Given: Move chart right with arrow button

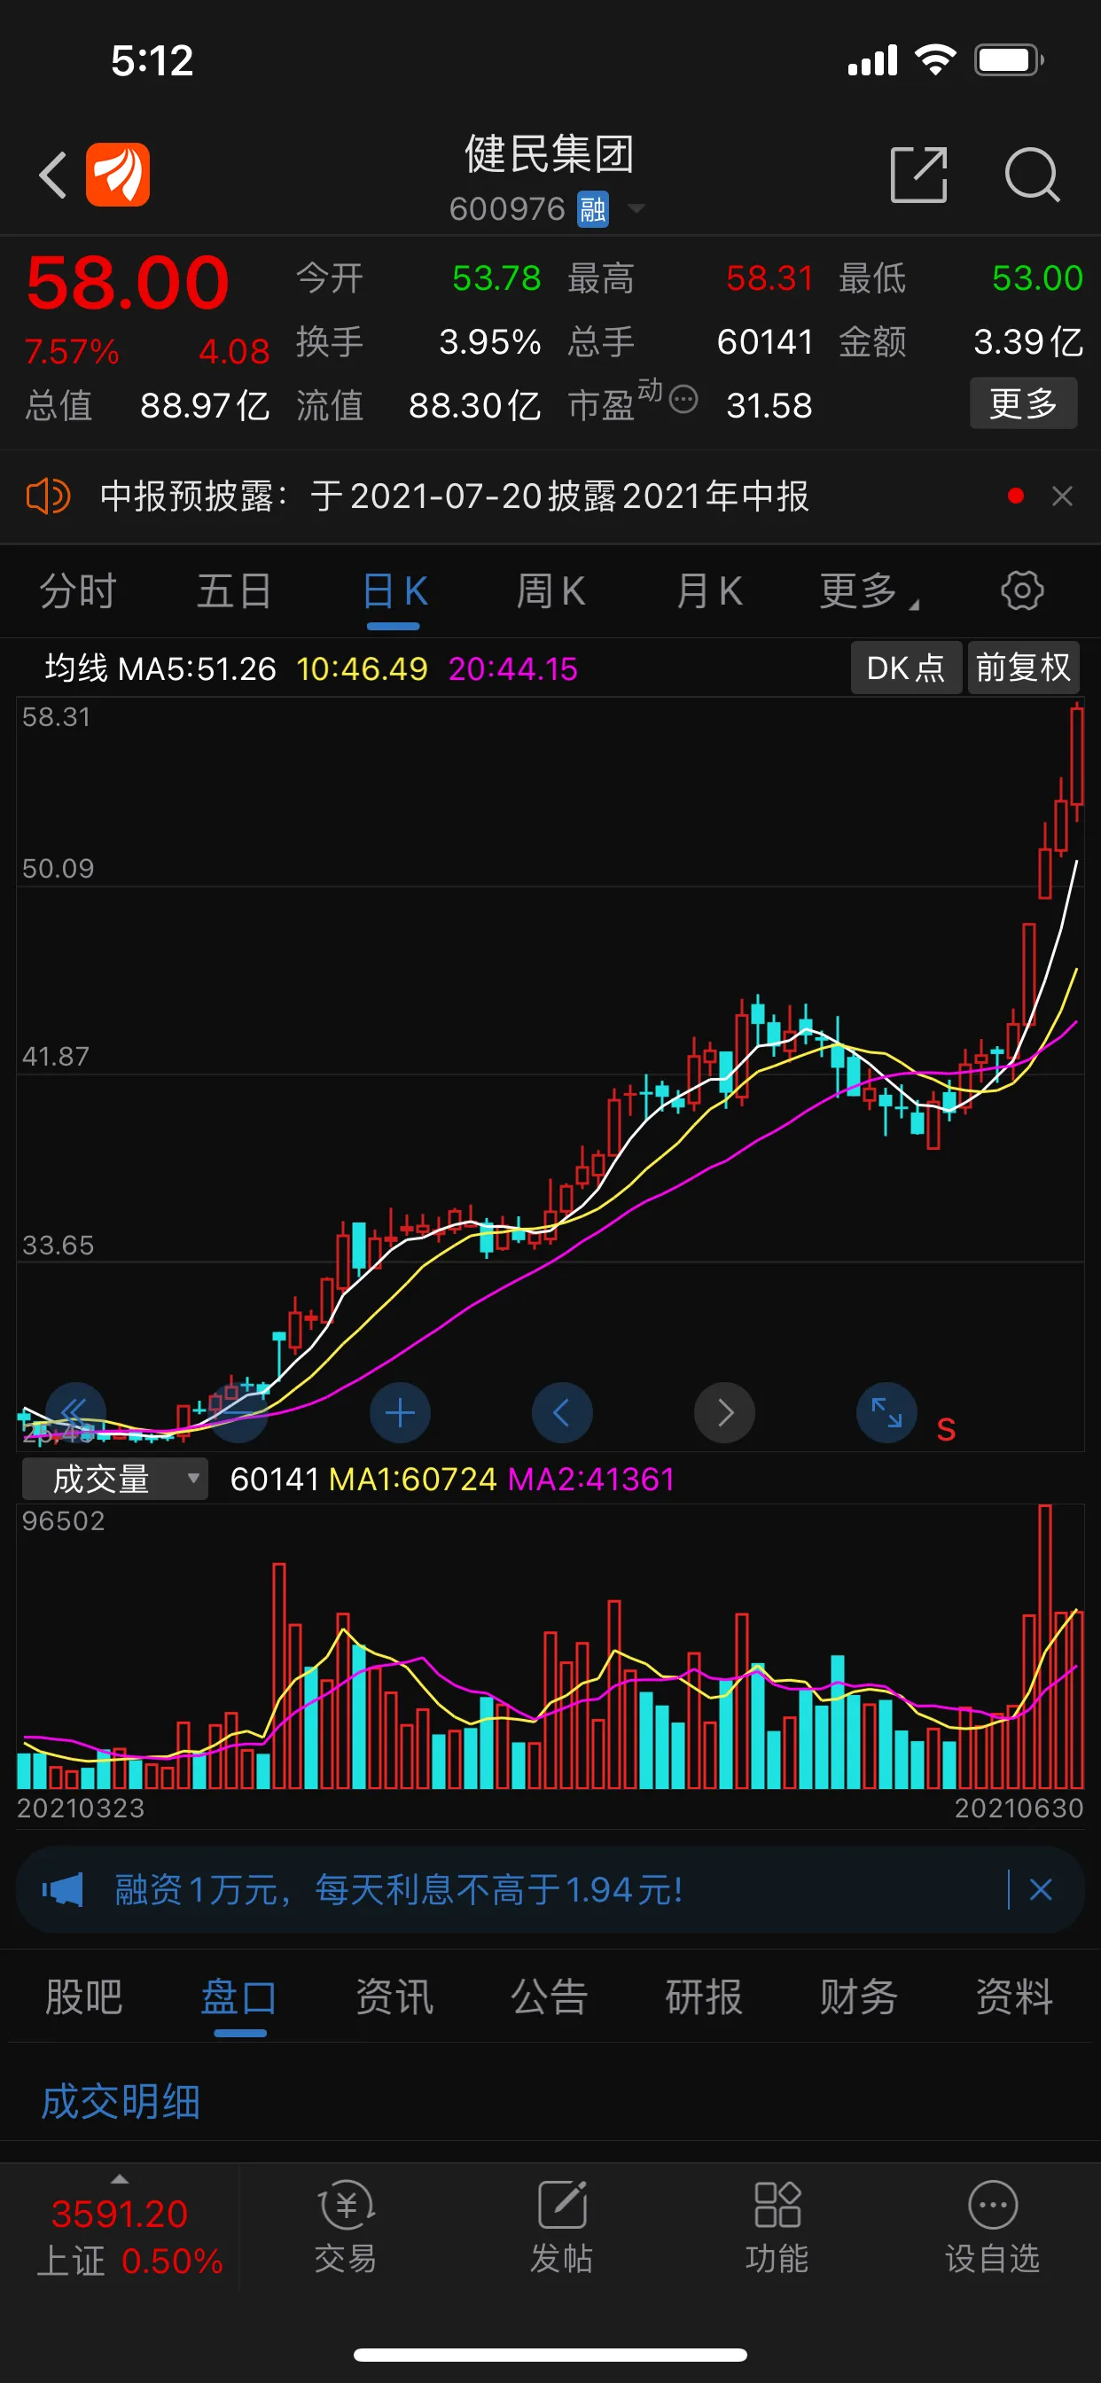Looking at the screenshot, I should [x=724, y=1412].
